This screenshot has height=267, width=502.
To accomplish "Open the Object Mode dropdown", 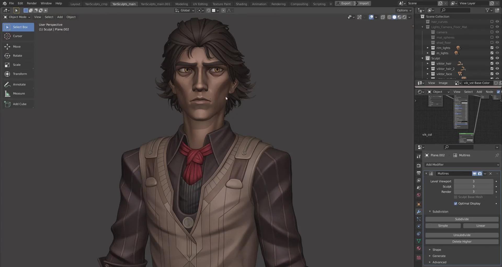I will click(17, 17).
